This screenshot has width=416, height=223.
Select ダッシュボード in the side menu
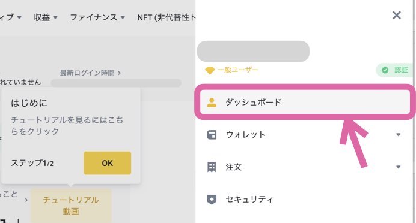point(305,102)
